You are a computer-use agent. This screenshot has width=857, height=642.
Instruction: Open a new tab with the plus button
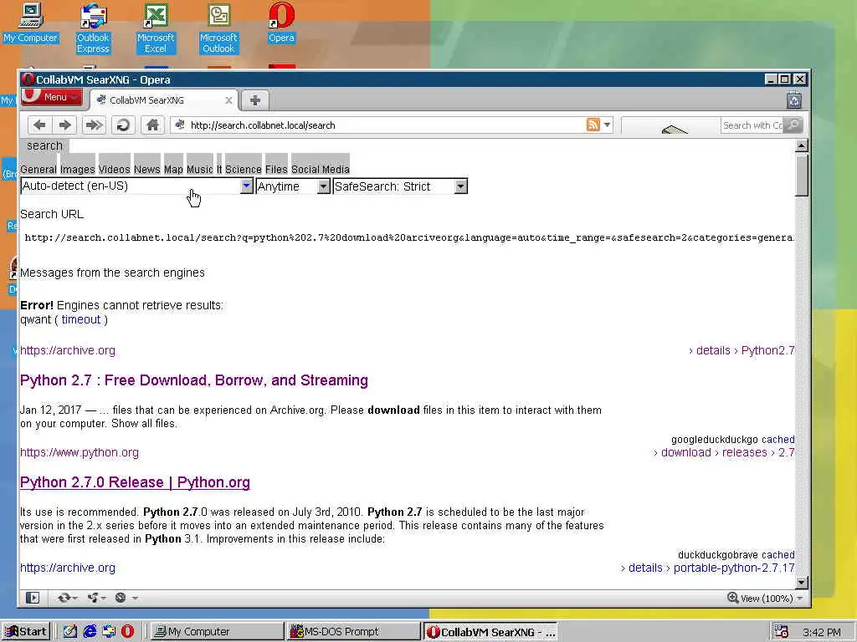[x=254, y=100]
